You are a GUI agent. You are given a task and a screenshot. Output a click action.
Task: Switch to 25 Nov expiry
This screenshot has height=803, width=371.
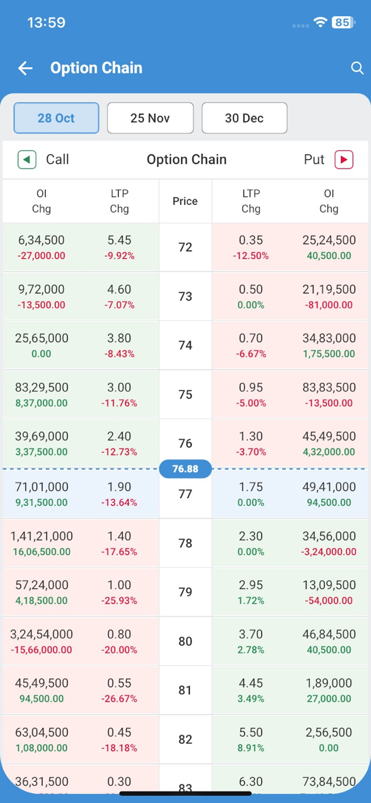pyautogui.click(x=150, y=118)
